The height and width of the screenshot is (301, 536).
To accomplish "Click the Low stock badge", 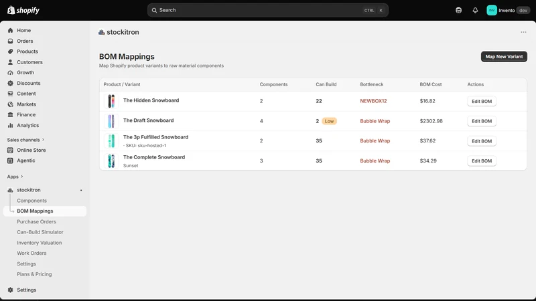I will pos(329,121).
